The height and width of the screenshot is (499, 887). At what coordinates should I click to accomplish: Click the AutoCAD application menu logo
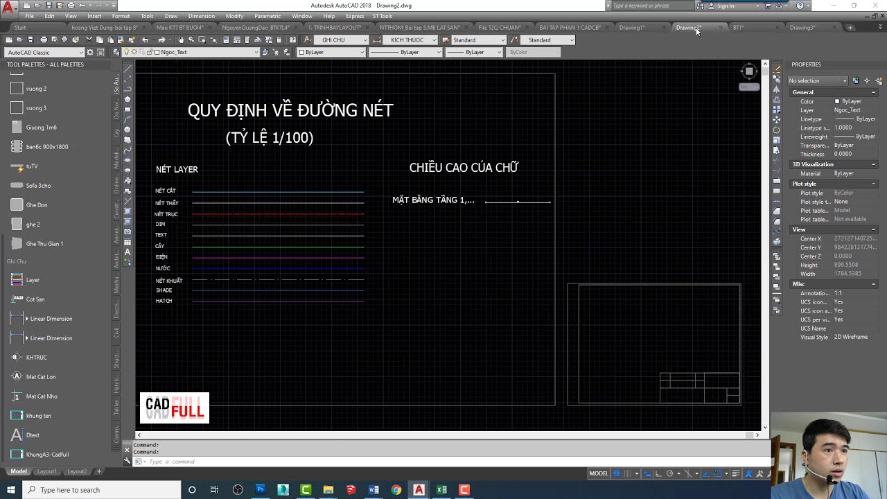point(8,8)
